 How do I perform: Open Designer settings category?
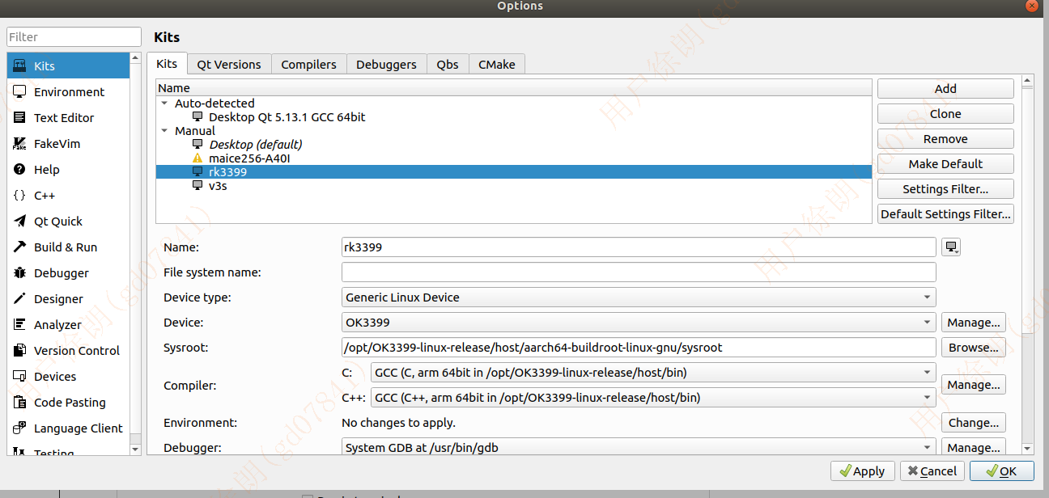pos(68,299)
